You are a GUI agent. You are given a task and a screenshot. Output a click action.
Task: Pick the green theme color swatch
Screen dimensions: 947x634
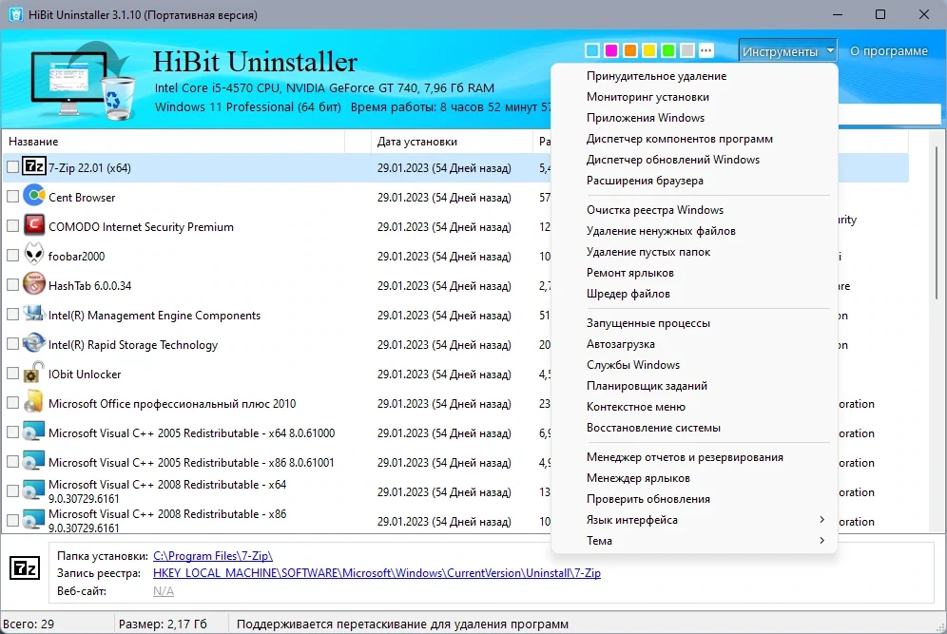pos(668,50)
